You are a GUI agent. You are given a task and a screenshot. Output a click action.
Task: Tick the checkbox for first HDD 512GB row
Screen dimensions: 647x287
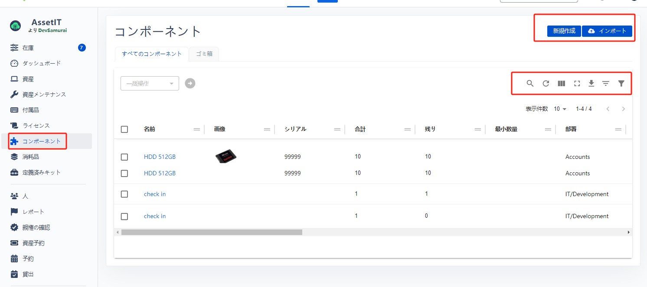[x=124, y=157]
